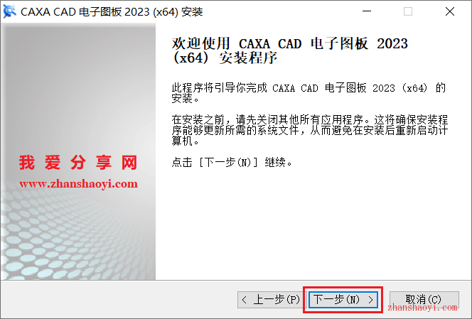
Task: Open the red www.zhanshaoyi.com link
Action: click(79, 184)
